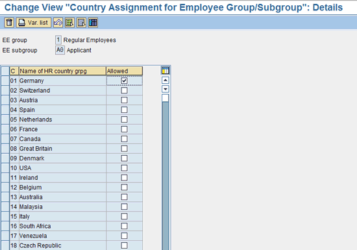This screenshot has height=250, width=357.
Task: Click the 'Great Britain' country name cell
Action: [62, 149]
